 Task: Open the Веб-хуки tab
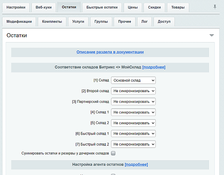click(44, 7)
